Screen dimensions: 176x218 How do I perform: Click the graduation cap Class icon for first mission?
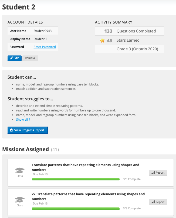click(19, 170)
